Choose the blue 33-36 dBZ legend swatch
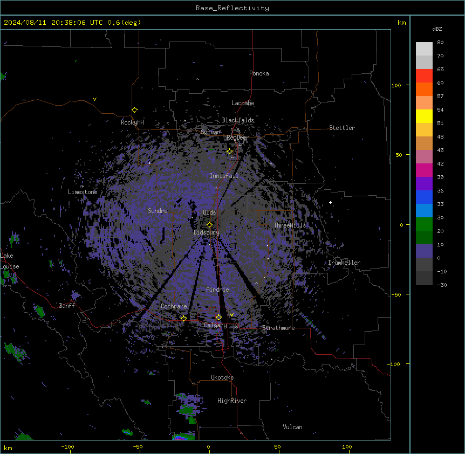The width and height of the screenshot is (465, 454). coord(424,197)
